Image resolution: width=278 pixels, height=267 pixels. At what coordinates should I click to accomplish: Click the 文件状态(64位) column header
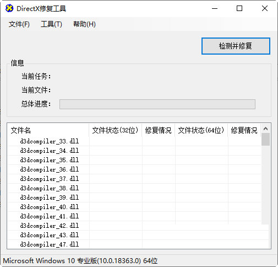coord(201,130)
